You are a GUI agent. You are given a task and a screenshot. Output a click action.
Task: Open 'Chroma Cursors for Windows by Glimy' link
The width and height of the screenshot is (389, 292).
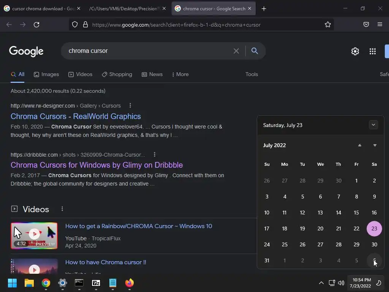(97, 165)
